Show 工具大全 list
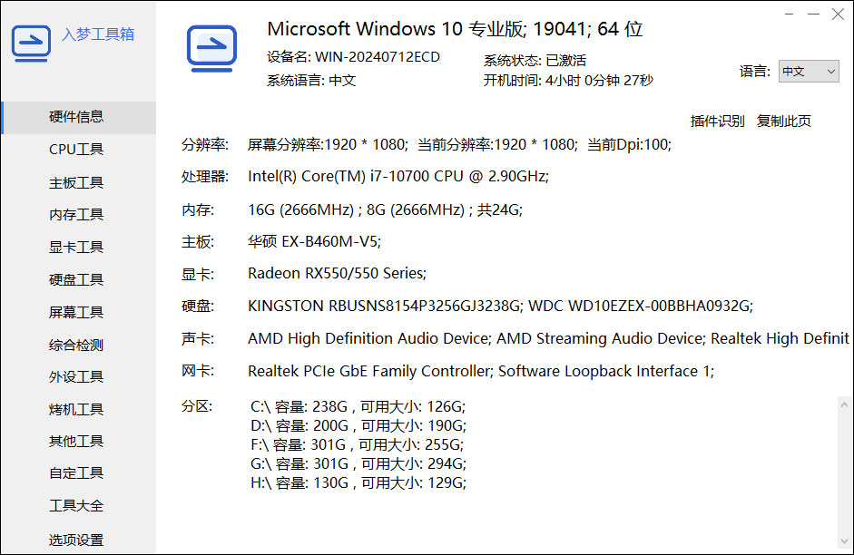The image size is (854, 555). pyautogui.click(x=76, y=505)
